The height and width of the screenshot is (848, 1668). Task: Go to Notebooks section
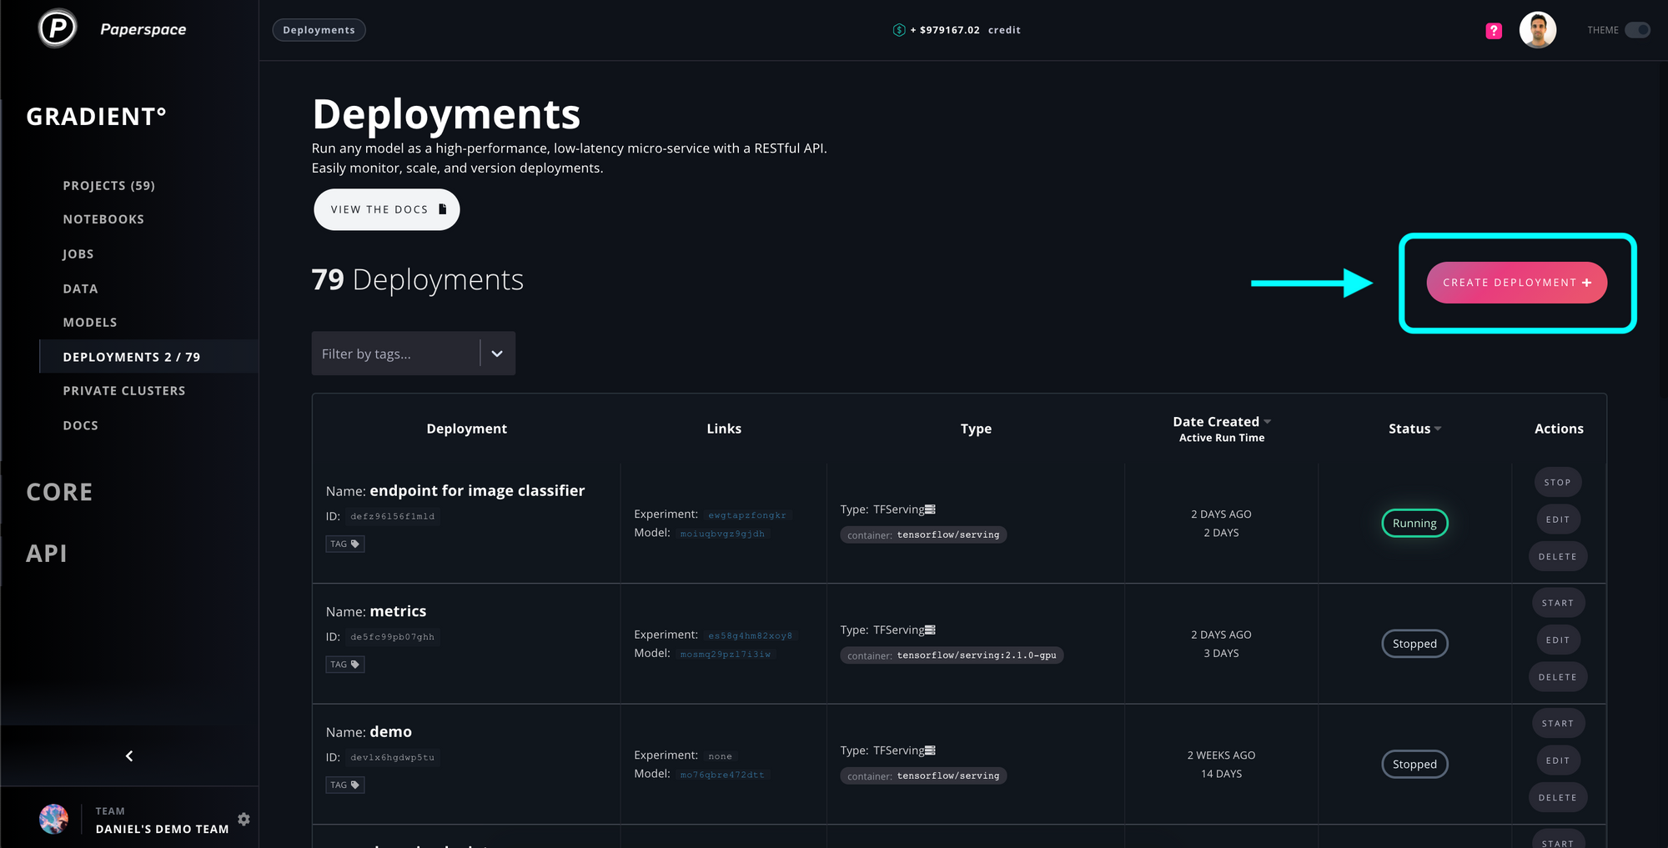103,219
